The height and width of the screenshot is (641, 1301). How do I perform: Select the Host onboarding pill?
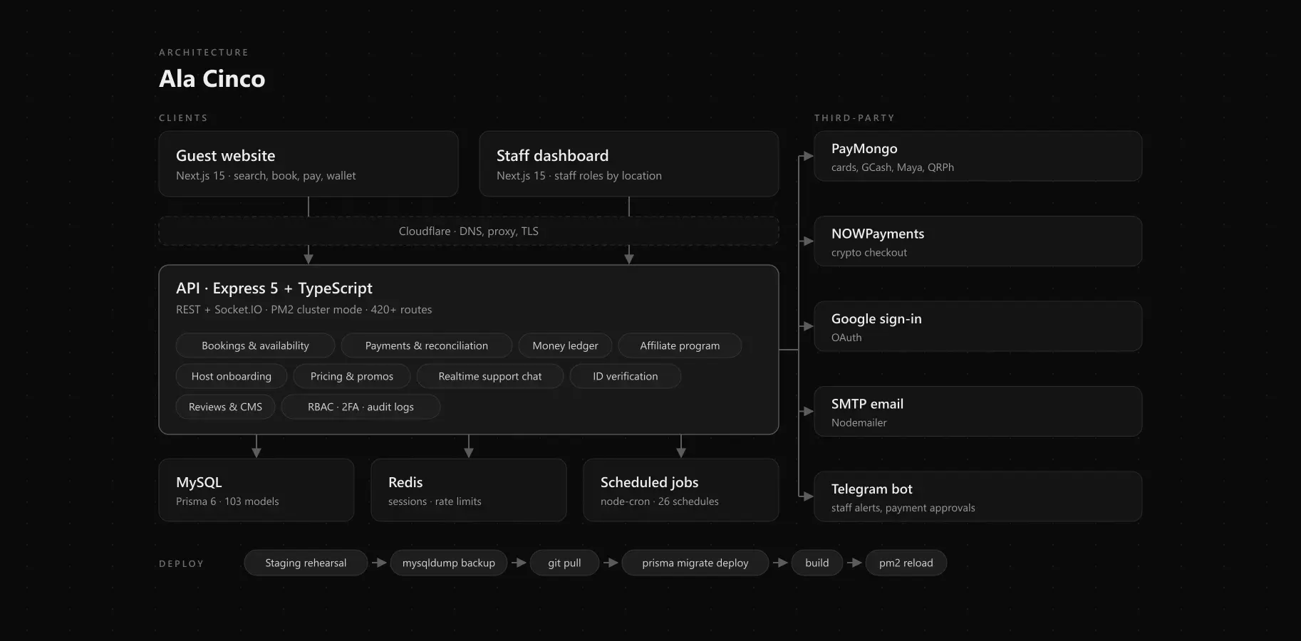[x=232, y=376]
